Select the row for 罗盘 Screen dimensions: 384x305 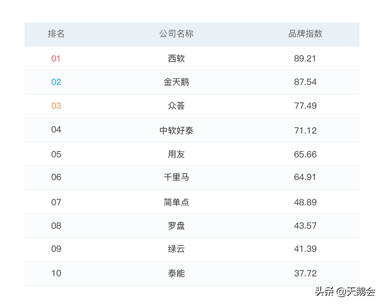pos(192,225)
